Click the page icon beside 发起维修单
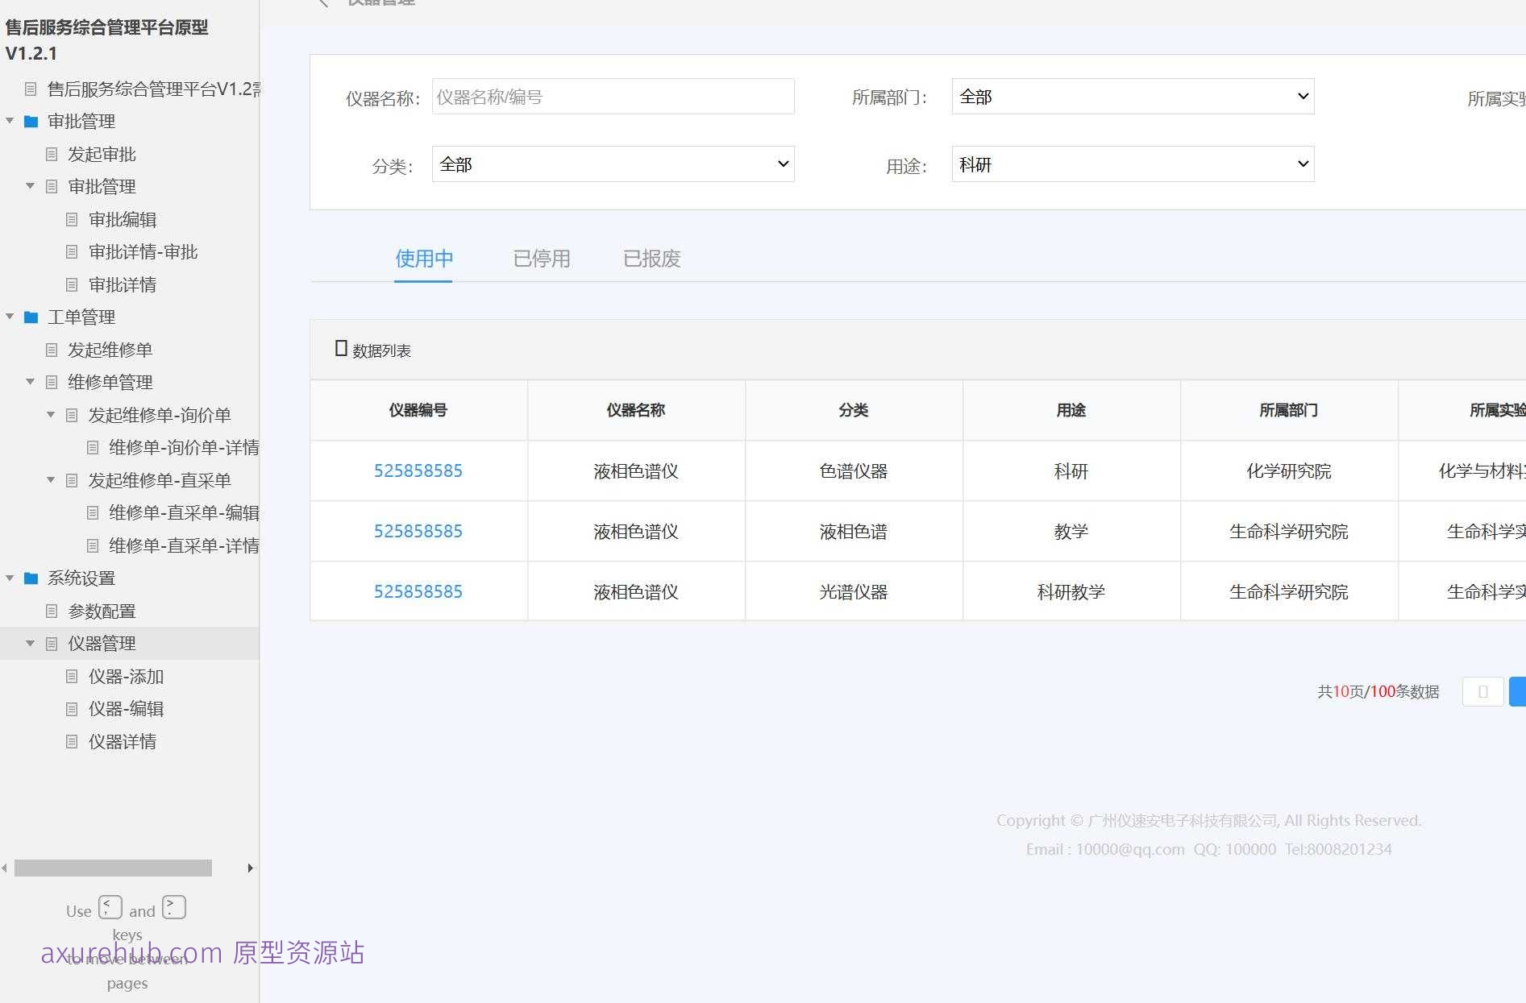Screen dimensions: 1526x1003 (x=52, y=349)
